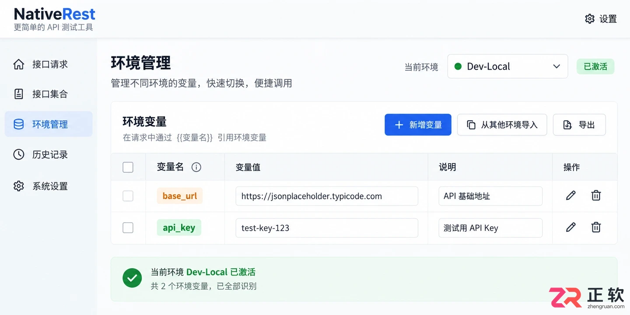Click the 新增变量 button

point(418,125)
